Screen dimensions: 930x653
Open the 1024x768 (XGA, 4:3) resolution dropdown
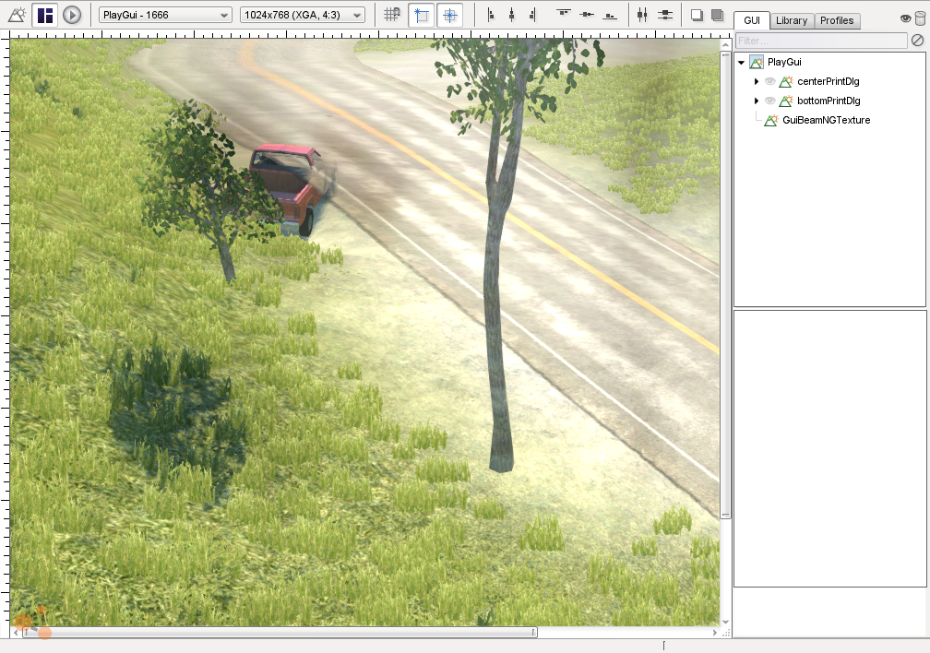303,15
